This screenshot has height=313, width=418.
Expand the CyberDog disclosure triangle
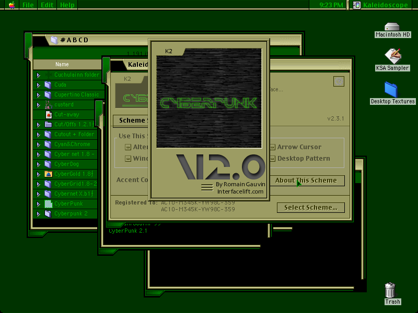(38, 164)
